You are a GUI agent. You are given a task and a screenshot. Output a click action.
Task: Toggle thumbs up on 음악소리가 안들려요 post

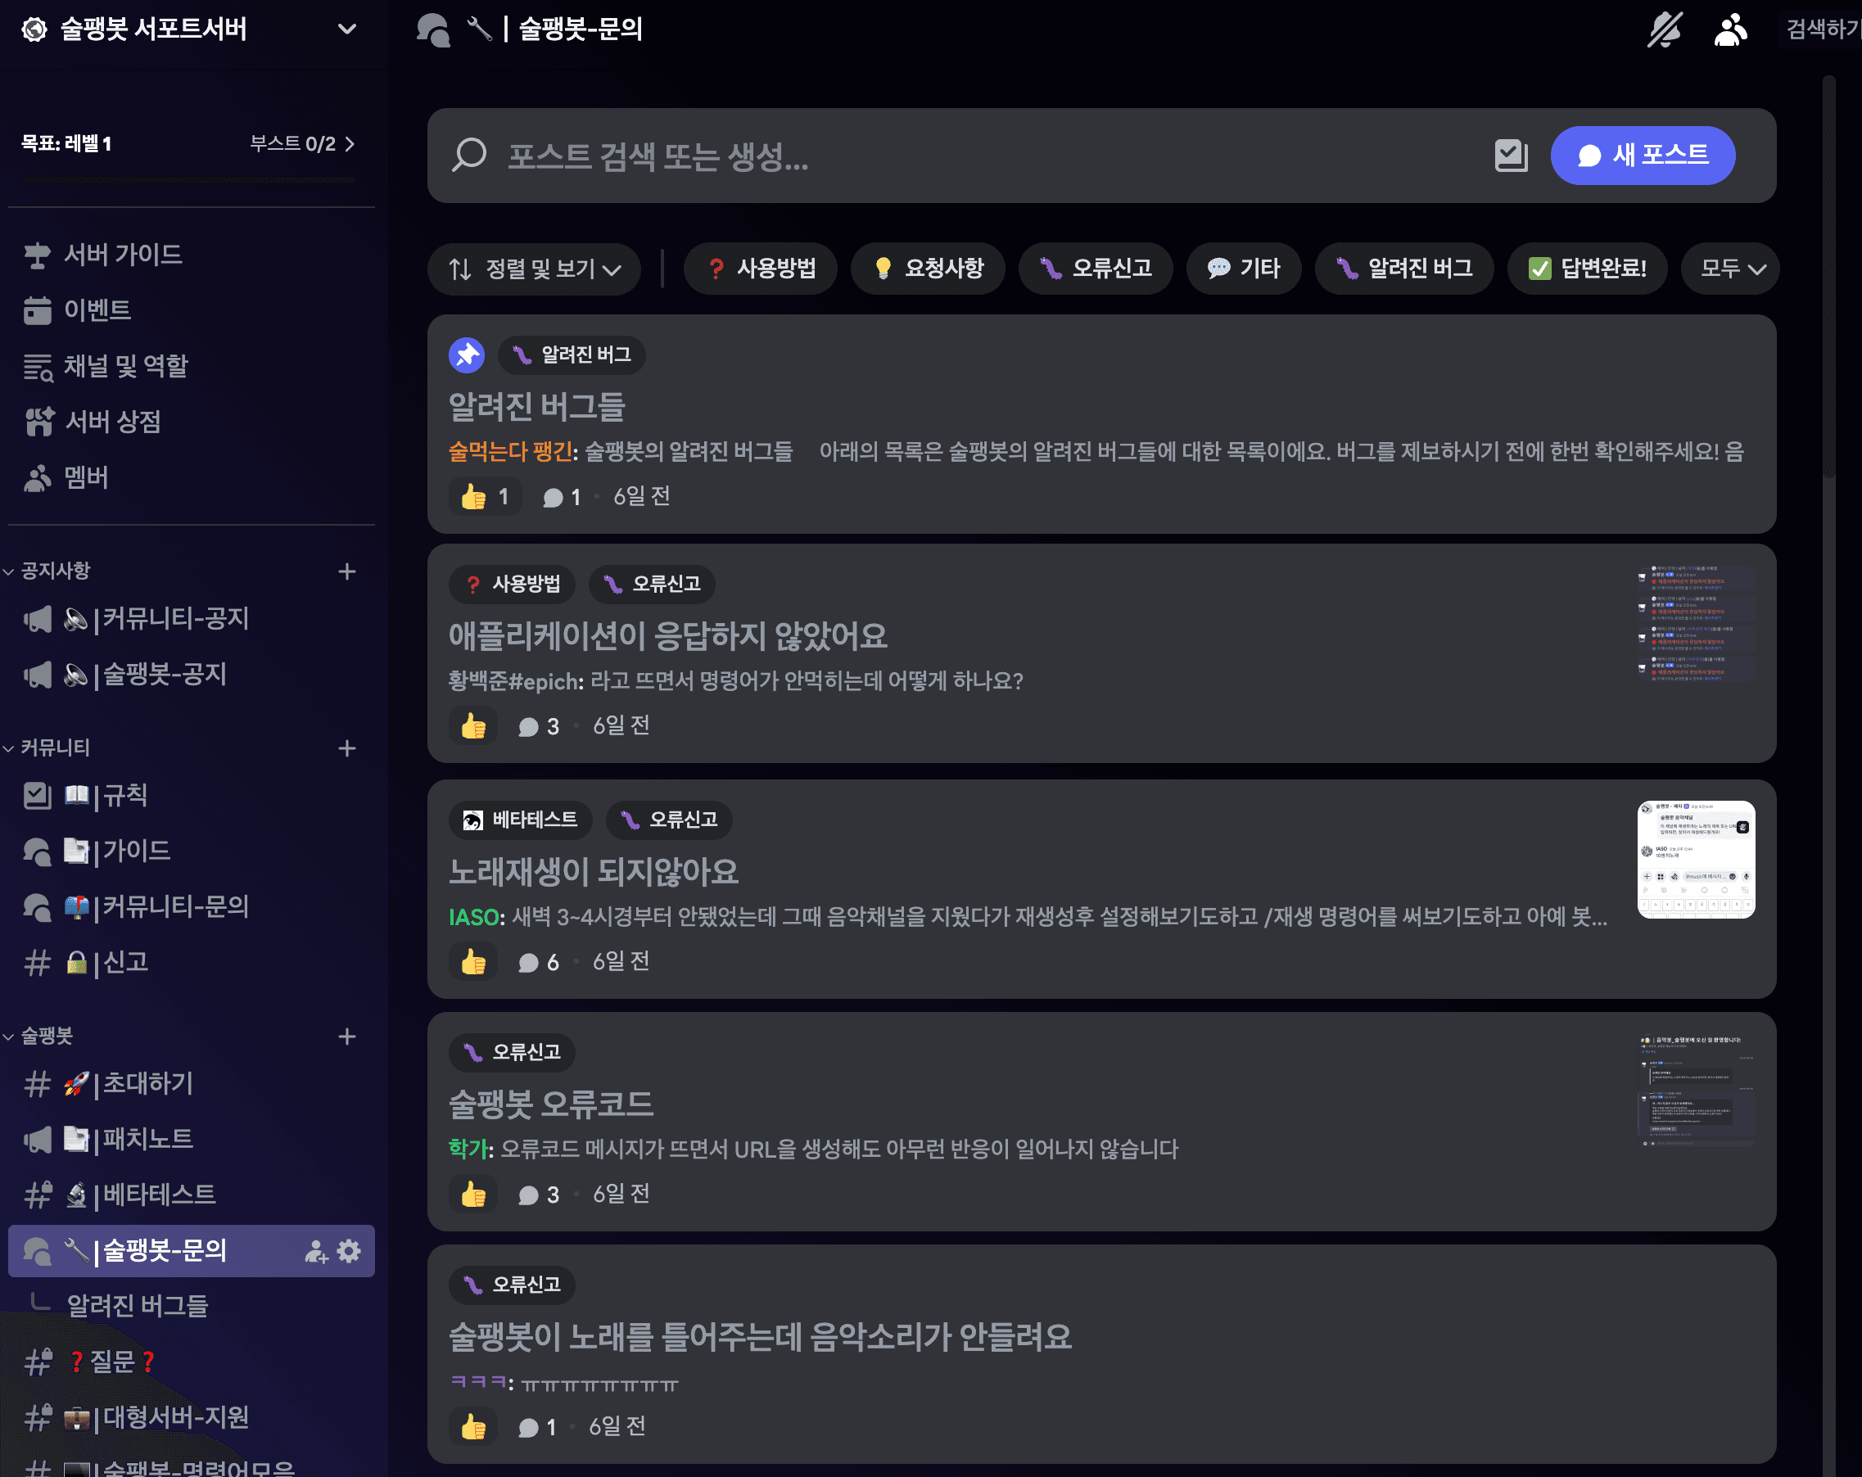pos(473,1427)
